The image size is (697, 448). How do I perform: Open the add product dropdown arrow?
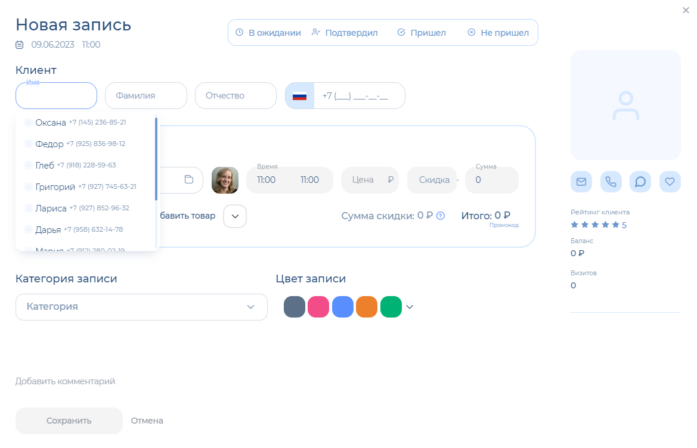[234, 216]
